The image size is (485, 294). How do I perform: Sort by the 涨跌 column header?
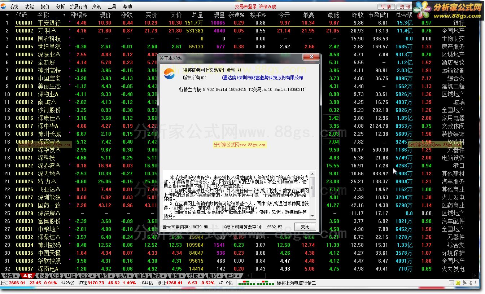(x=127, y=15)
